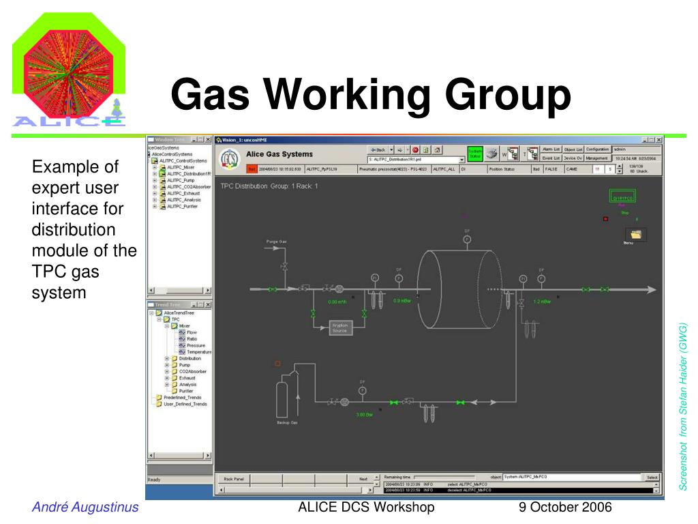
Task: Open the Event List
Action: pyautogui.click(x=551, y=158)
